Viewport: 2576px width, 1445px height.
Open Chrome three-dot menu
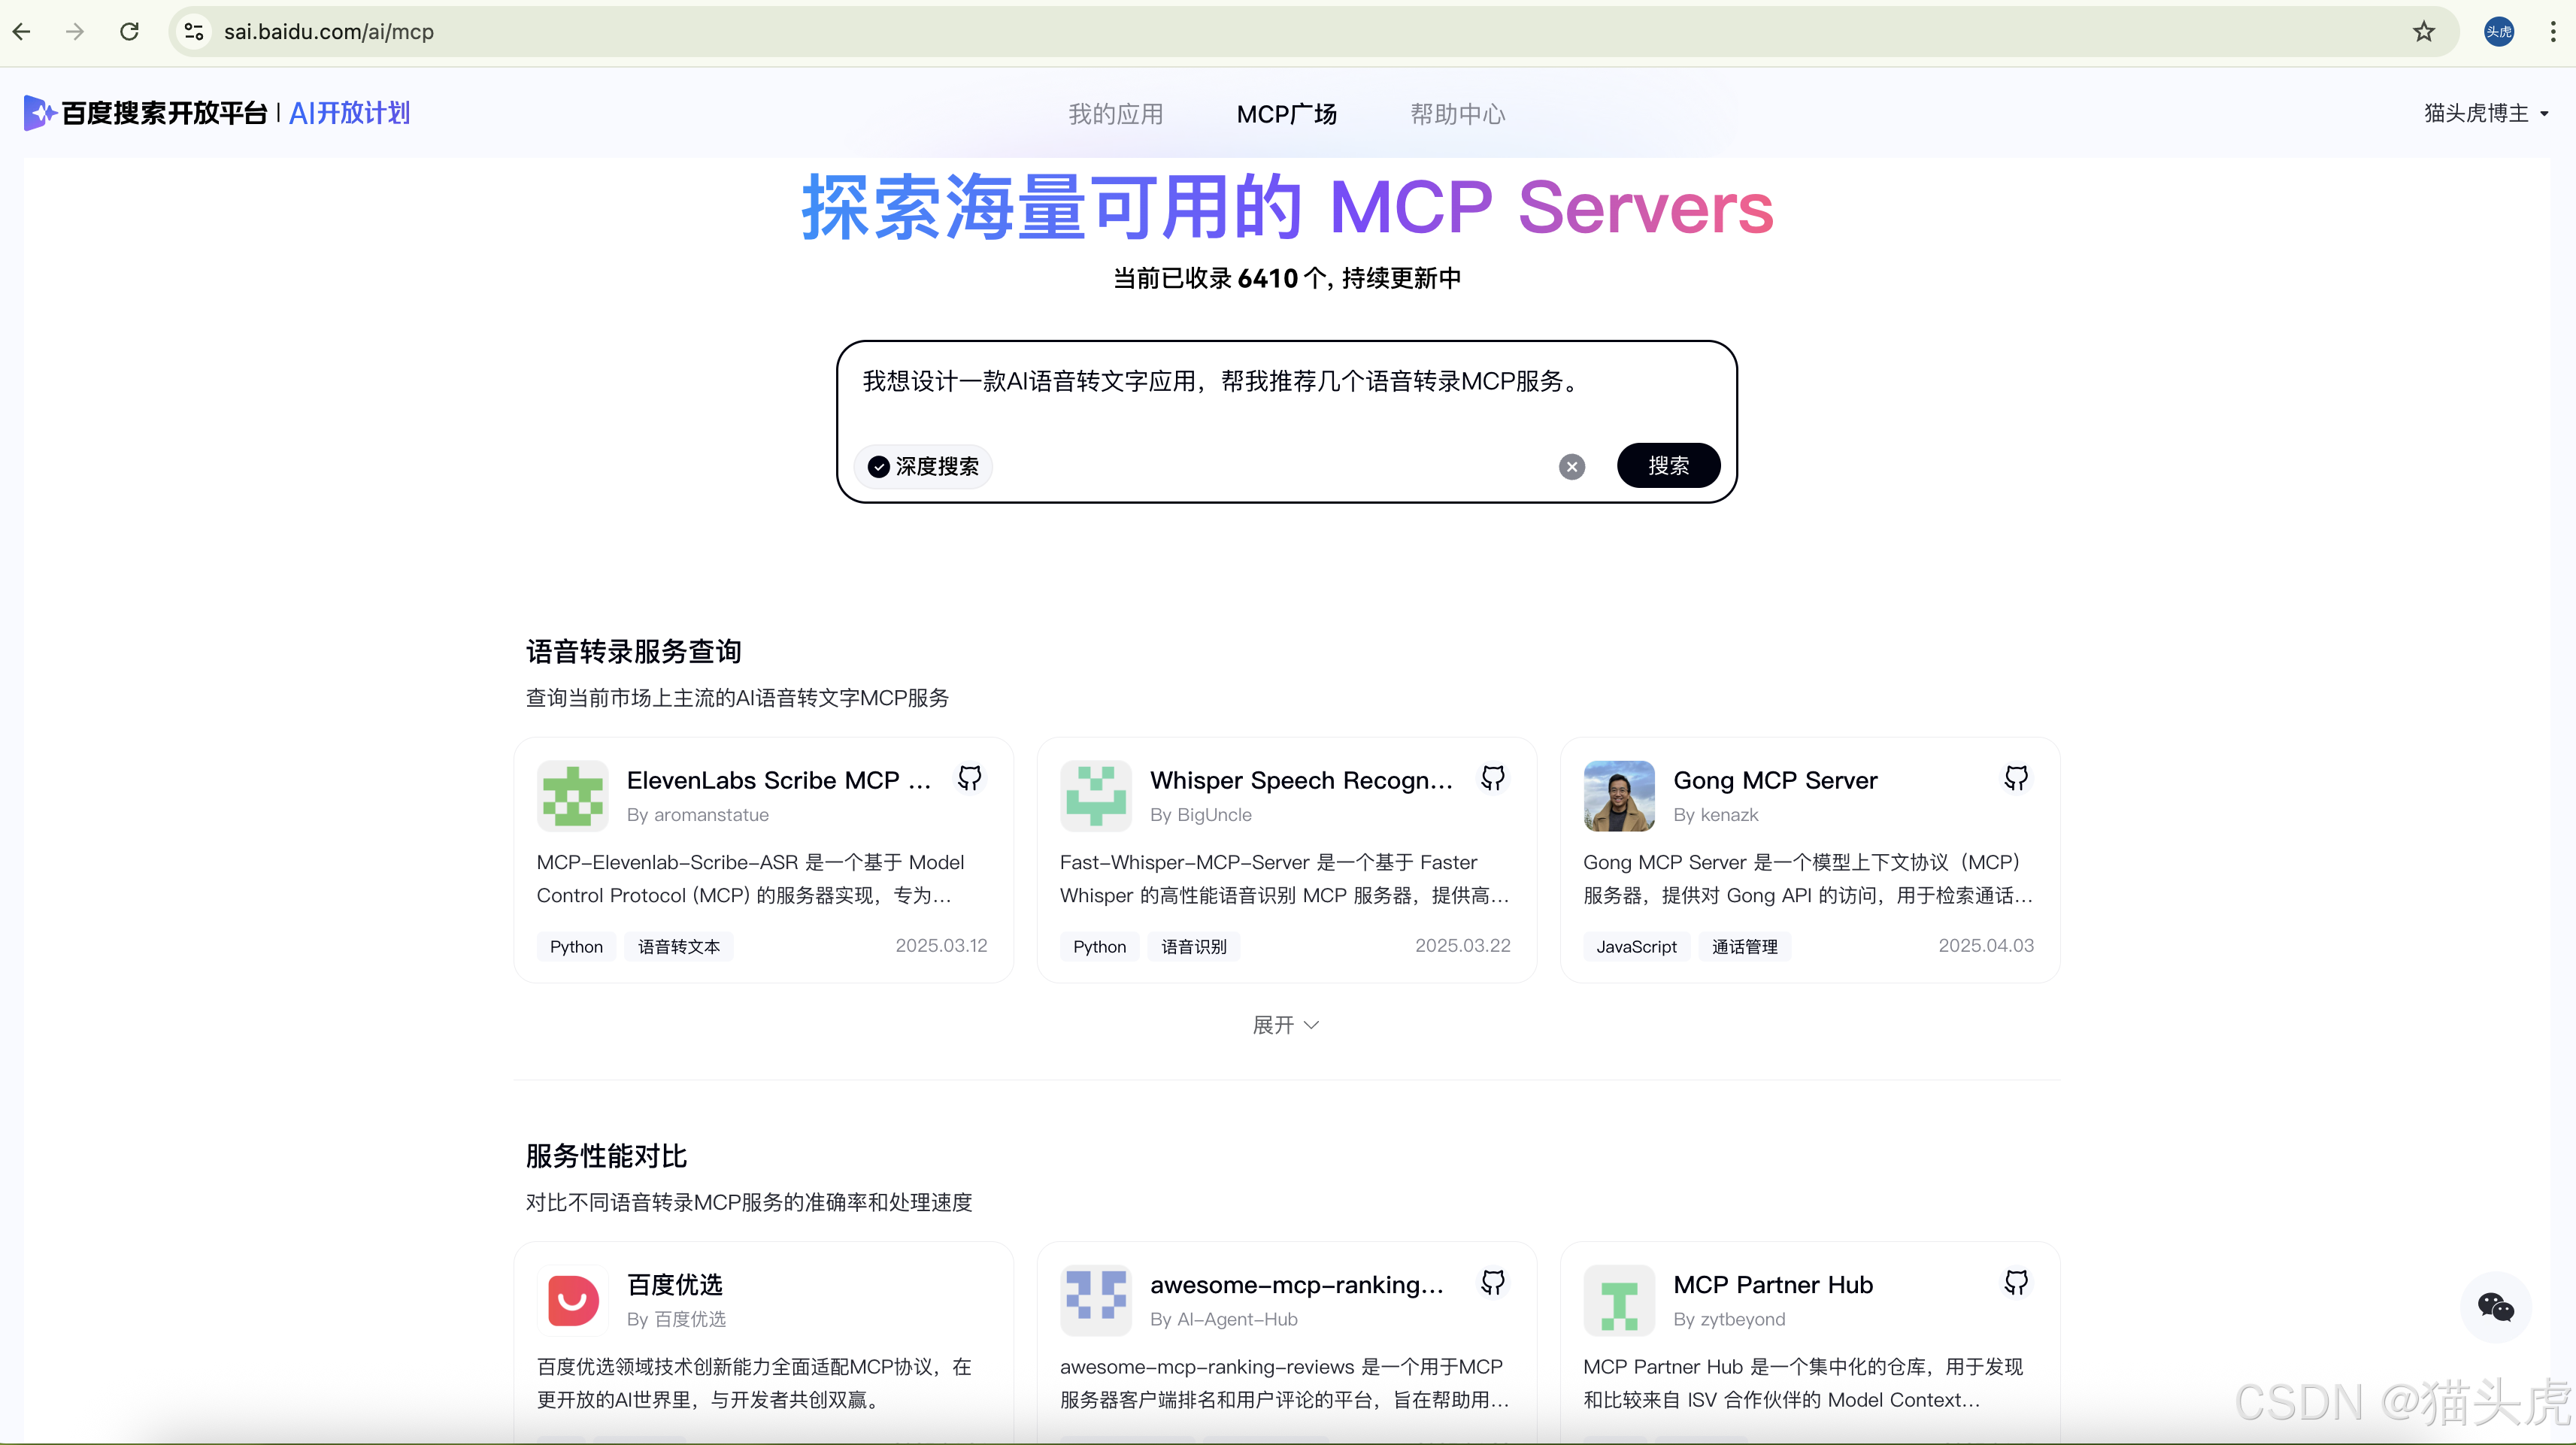point(2553,32)
